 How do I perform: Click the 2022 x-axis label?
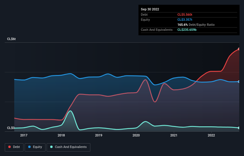(x=211, y=135)
